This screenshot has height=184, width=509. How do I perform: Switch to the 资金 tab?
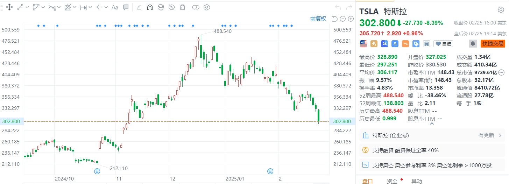[392, 181]
